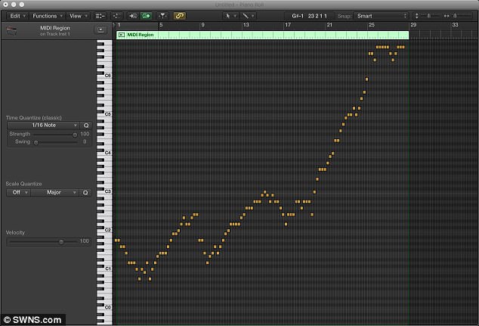Viewport: 479px width, 326px height.
Task: Click the MIDI Region instrument icon
Action: tap(12, 30)
